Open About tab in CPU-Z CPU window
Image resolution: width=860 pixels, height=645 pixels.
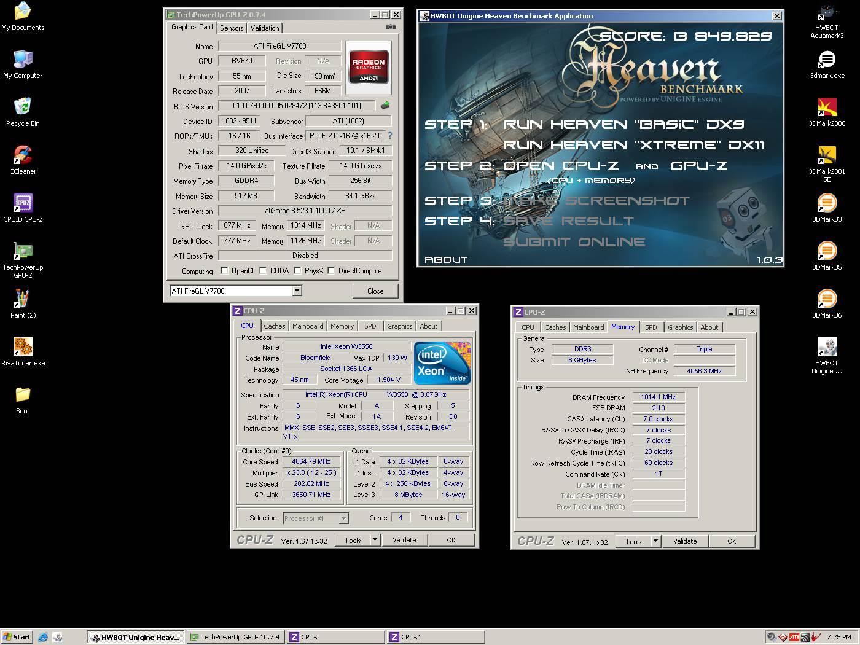click(x=429, y=326)
